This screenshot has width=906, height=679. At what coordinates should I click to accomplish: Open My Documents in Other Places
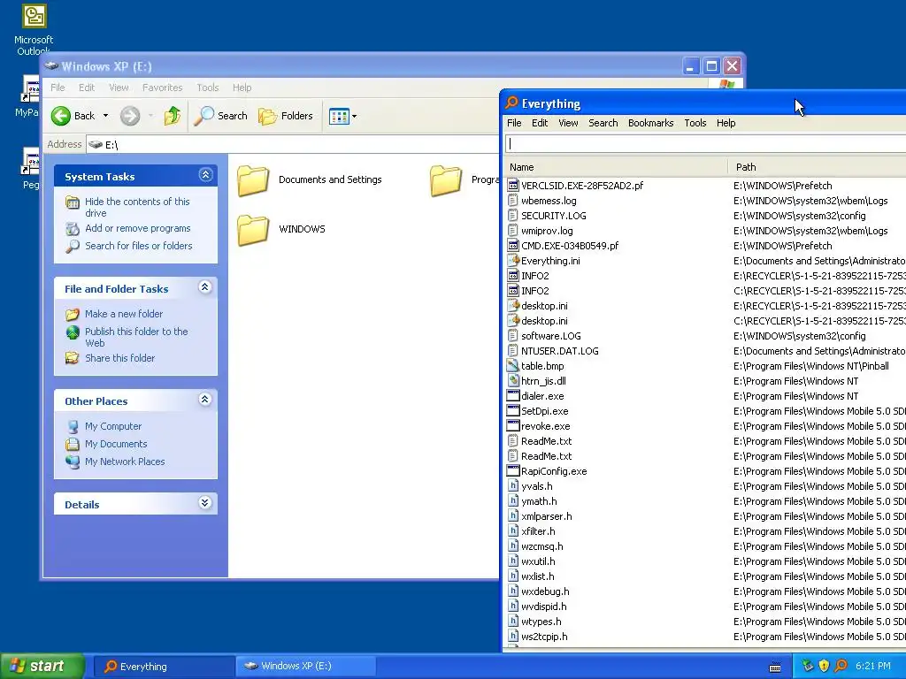pos(116,444)
